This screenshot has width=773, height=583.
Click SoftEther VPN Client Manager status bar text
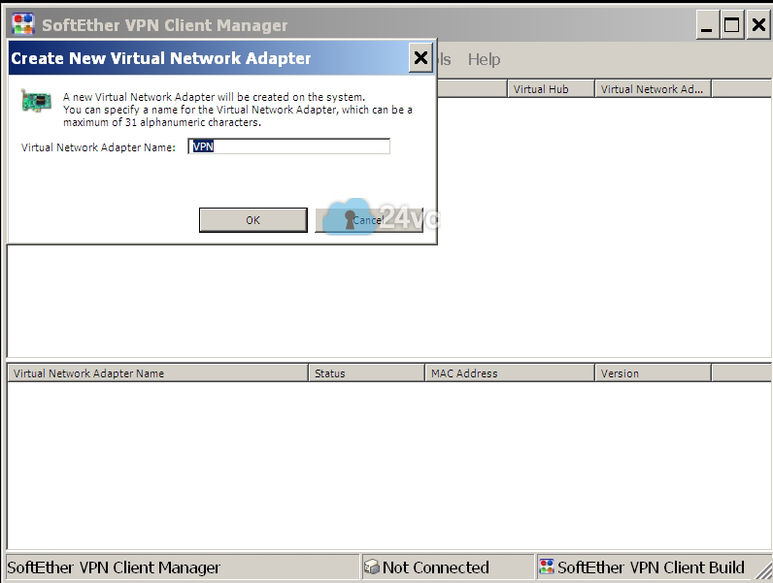pyautogui.click(x=114, y=567)
